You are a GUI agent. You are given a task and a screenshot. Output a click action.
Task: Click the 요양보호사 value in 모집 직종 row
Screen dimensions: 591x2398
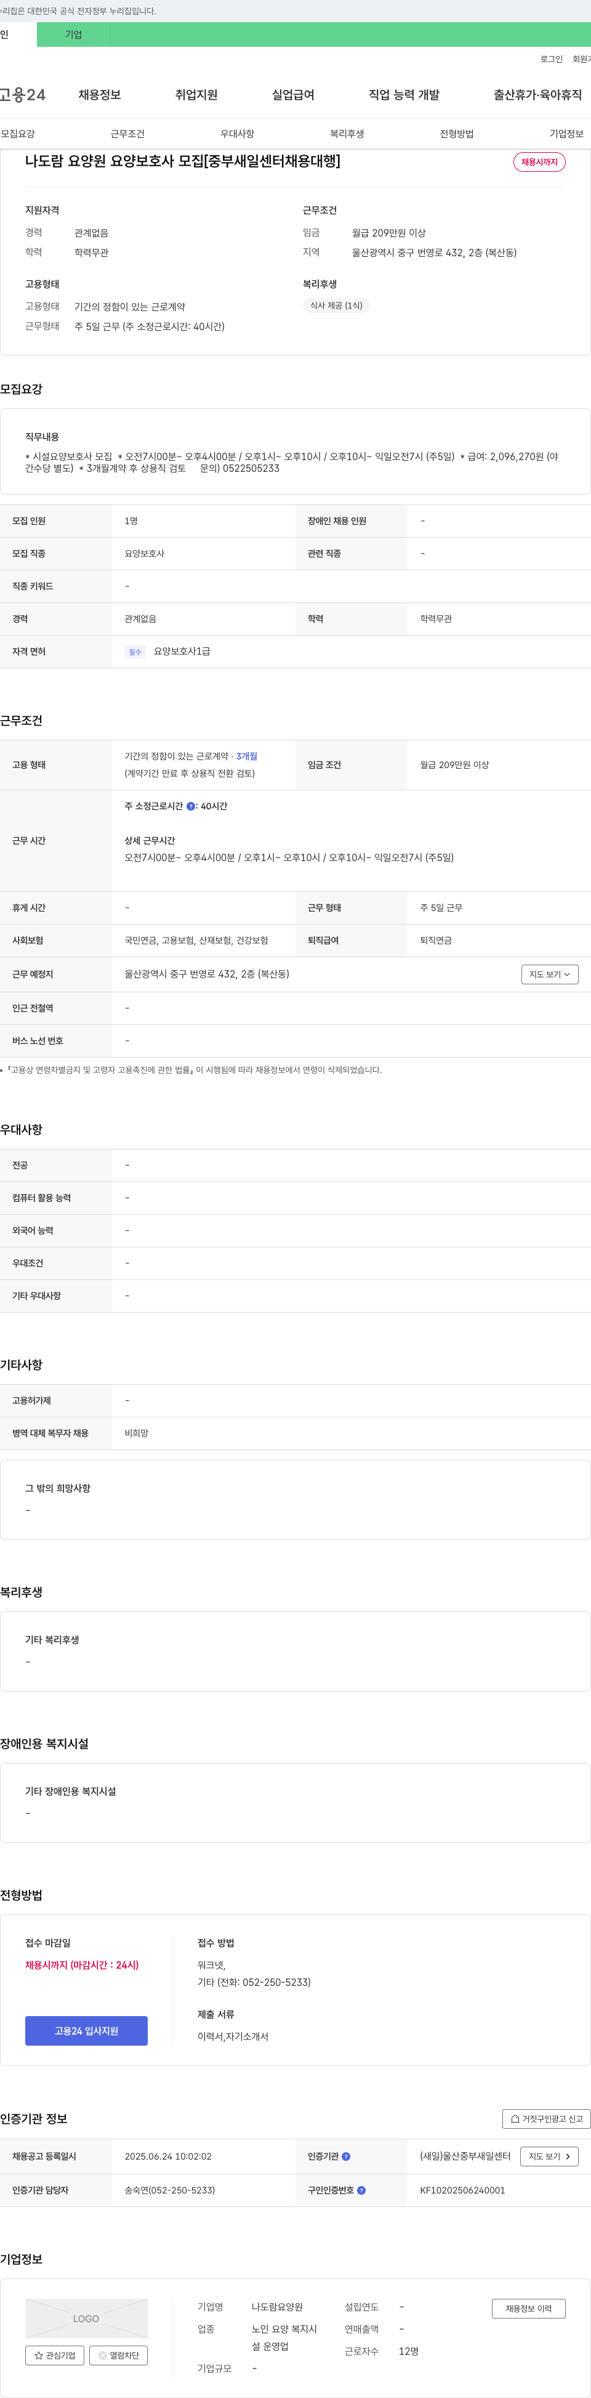[144, 554]
